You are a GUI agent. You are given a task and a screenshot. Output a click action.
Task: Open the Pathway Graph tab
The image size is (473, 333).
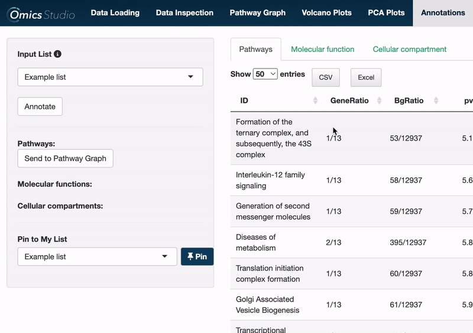(x=257, y=13)
